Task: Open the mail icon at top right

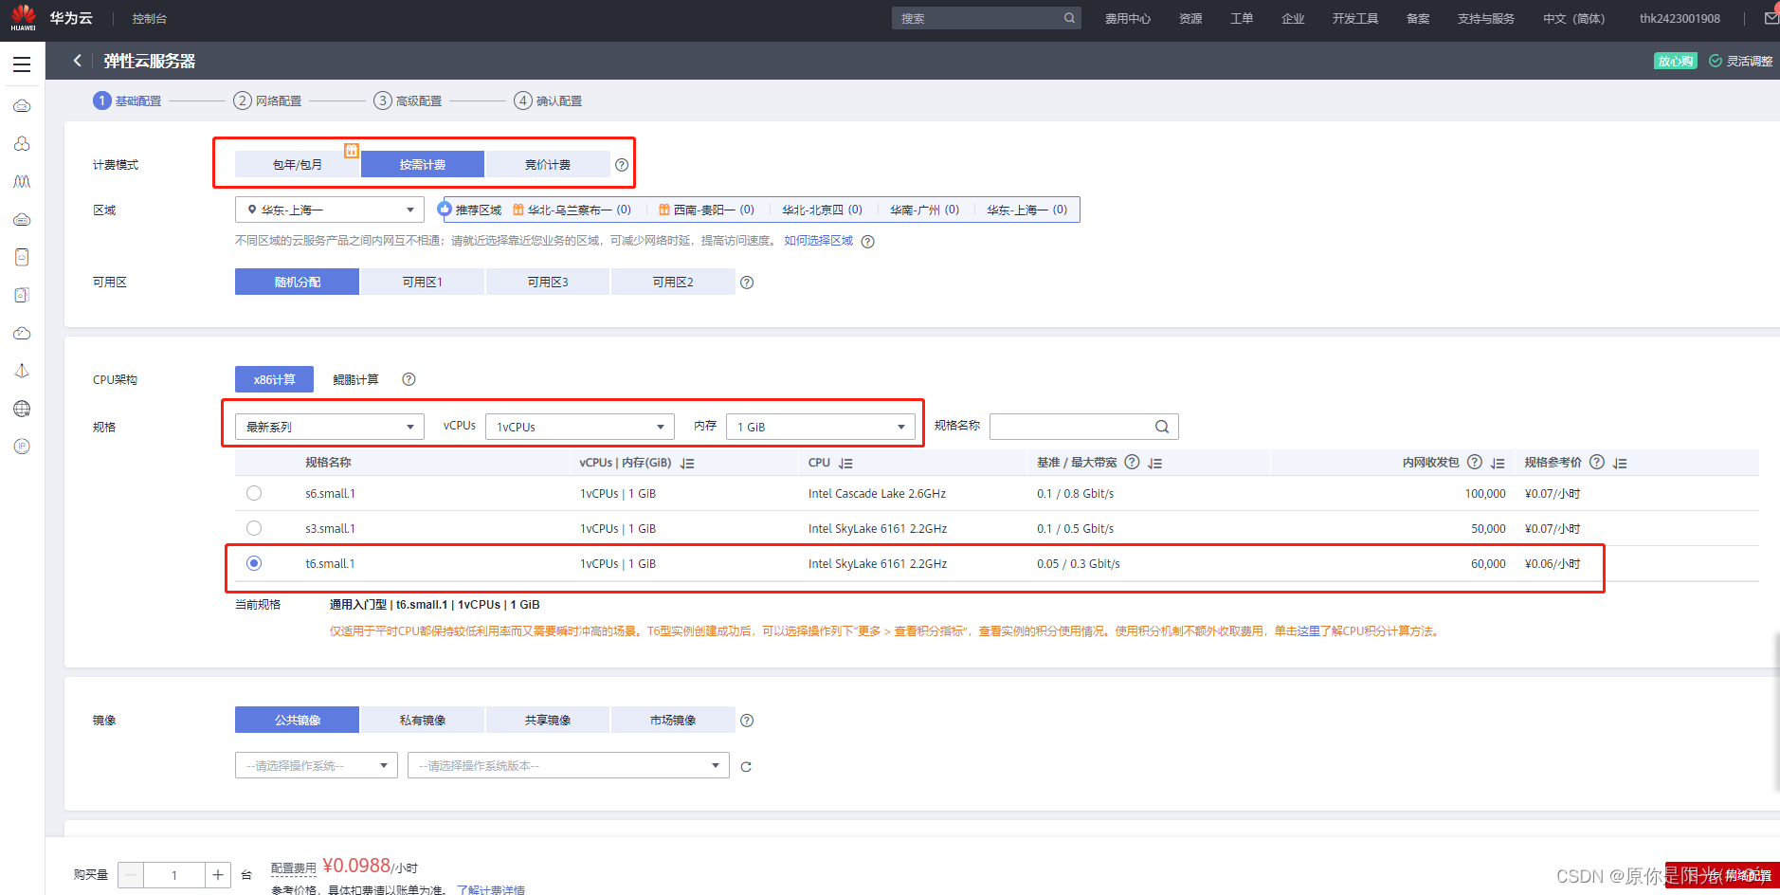Action: coord(1771,18)
